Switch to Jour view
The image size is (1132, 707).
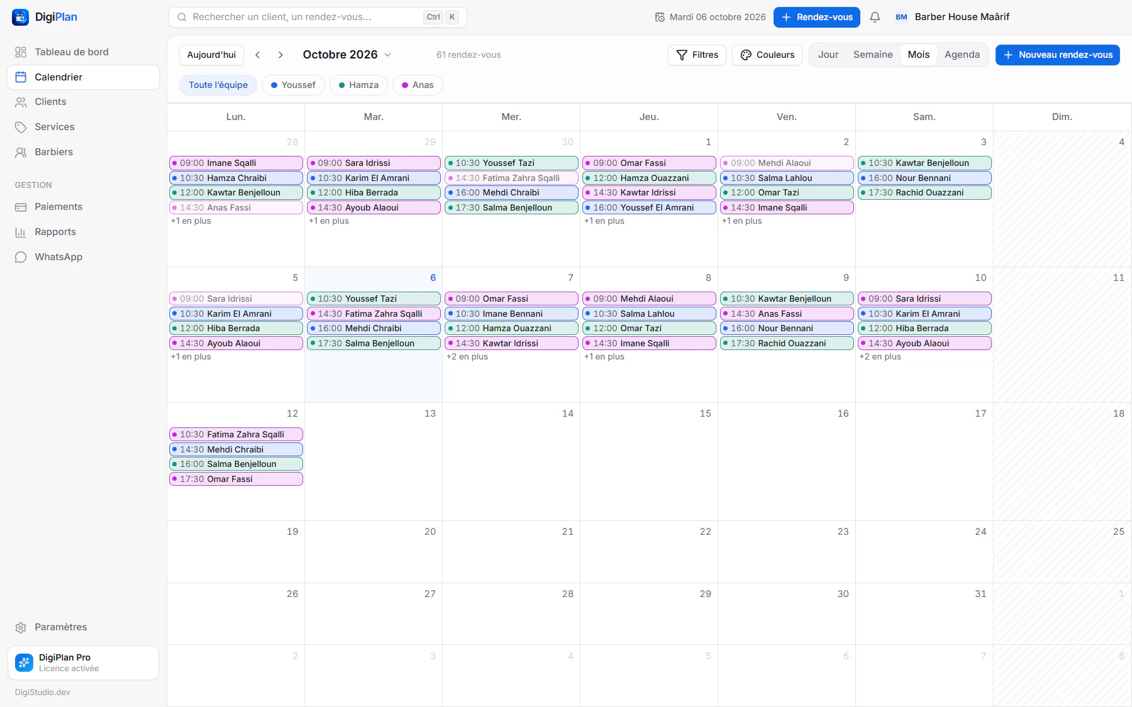click(x=828, y=55)
